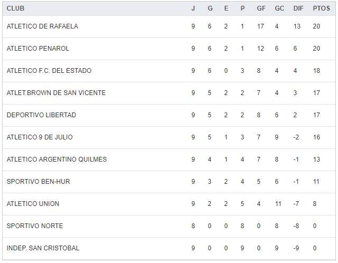
Task: Click ATLETICO 9 DE JULIO club
Action: point(40,137)
